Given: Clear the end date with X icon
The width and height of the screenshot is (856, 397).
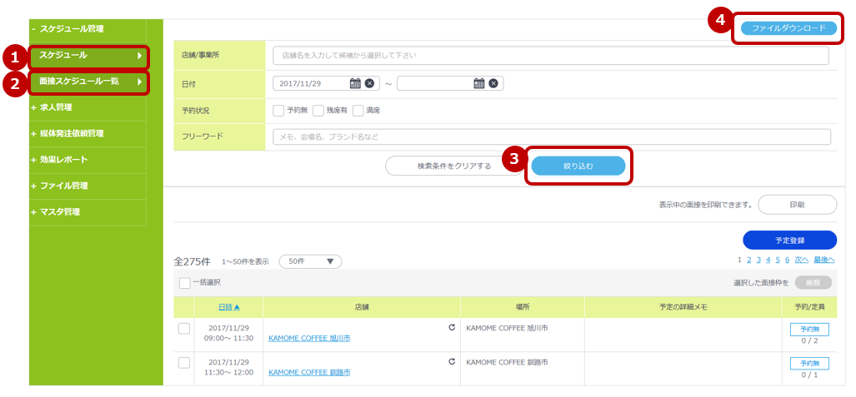Looking at the screenshot, I should (x=493, y=83).
